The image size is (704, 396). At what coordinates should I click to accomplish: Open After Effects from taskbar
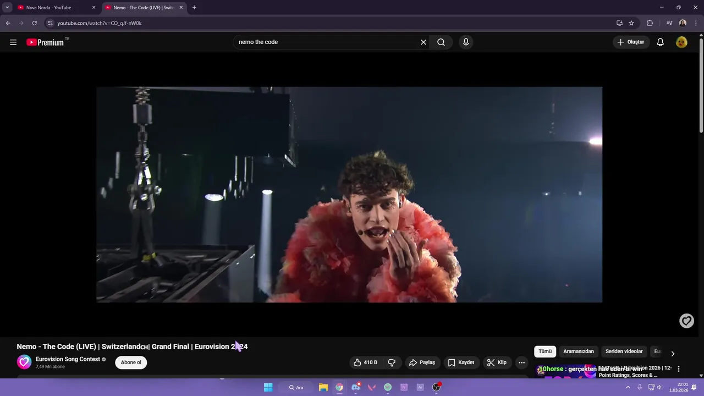(x=420, y=387)
